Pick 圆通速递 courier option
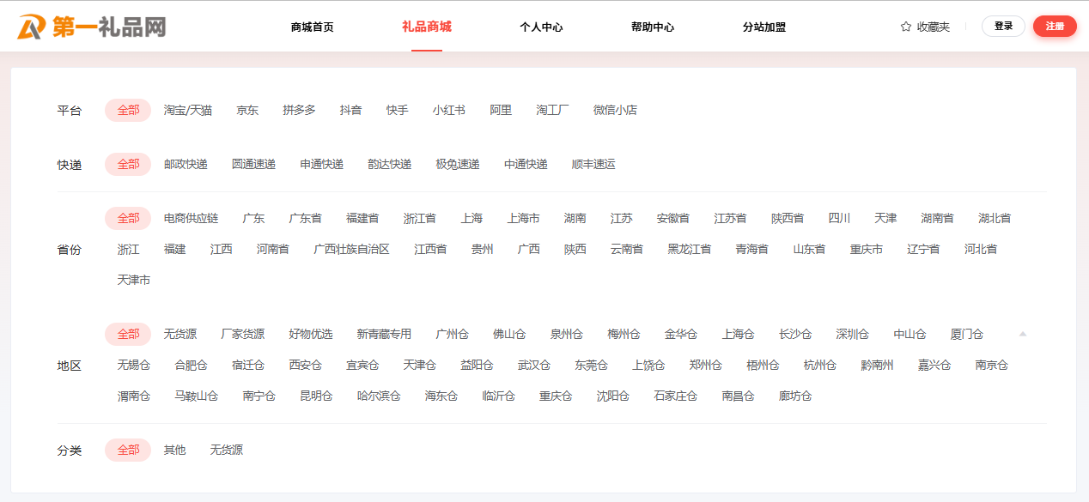Viewport: 1089px width, 502px height. (253, 164)
